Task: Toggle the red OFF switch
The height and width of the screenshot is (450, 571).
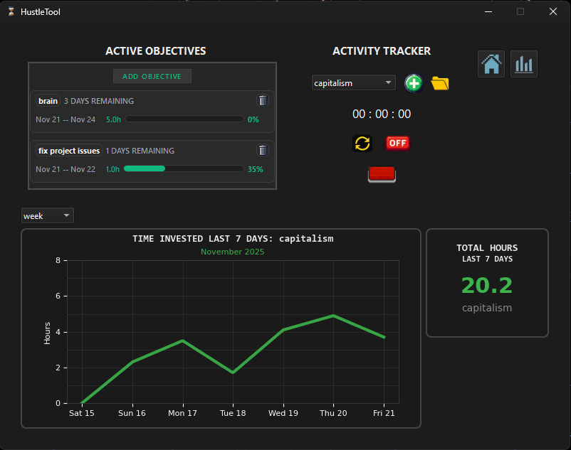Action: click(398, 143)
